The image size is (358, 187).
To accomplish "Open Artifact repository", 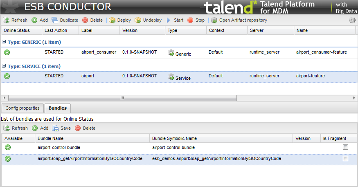I will pyautogui.click(x=239, y=20).
